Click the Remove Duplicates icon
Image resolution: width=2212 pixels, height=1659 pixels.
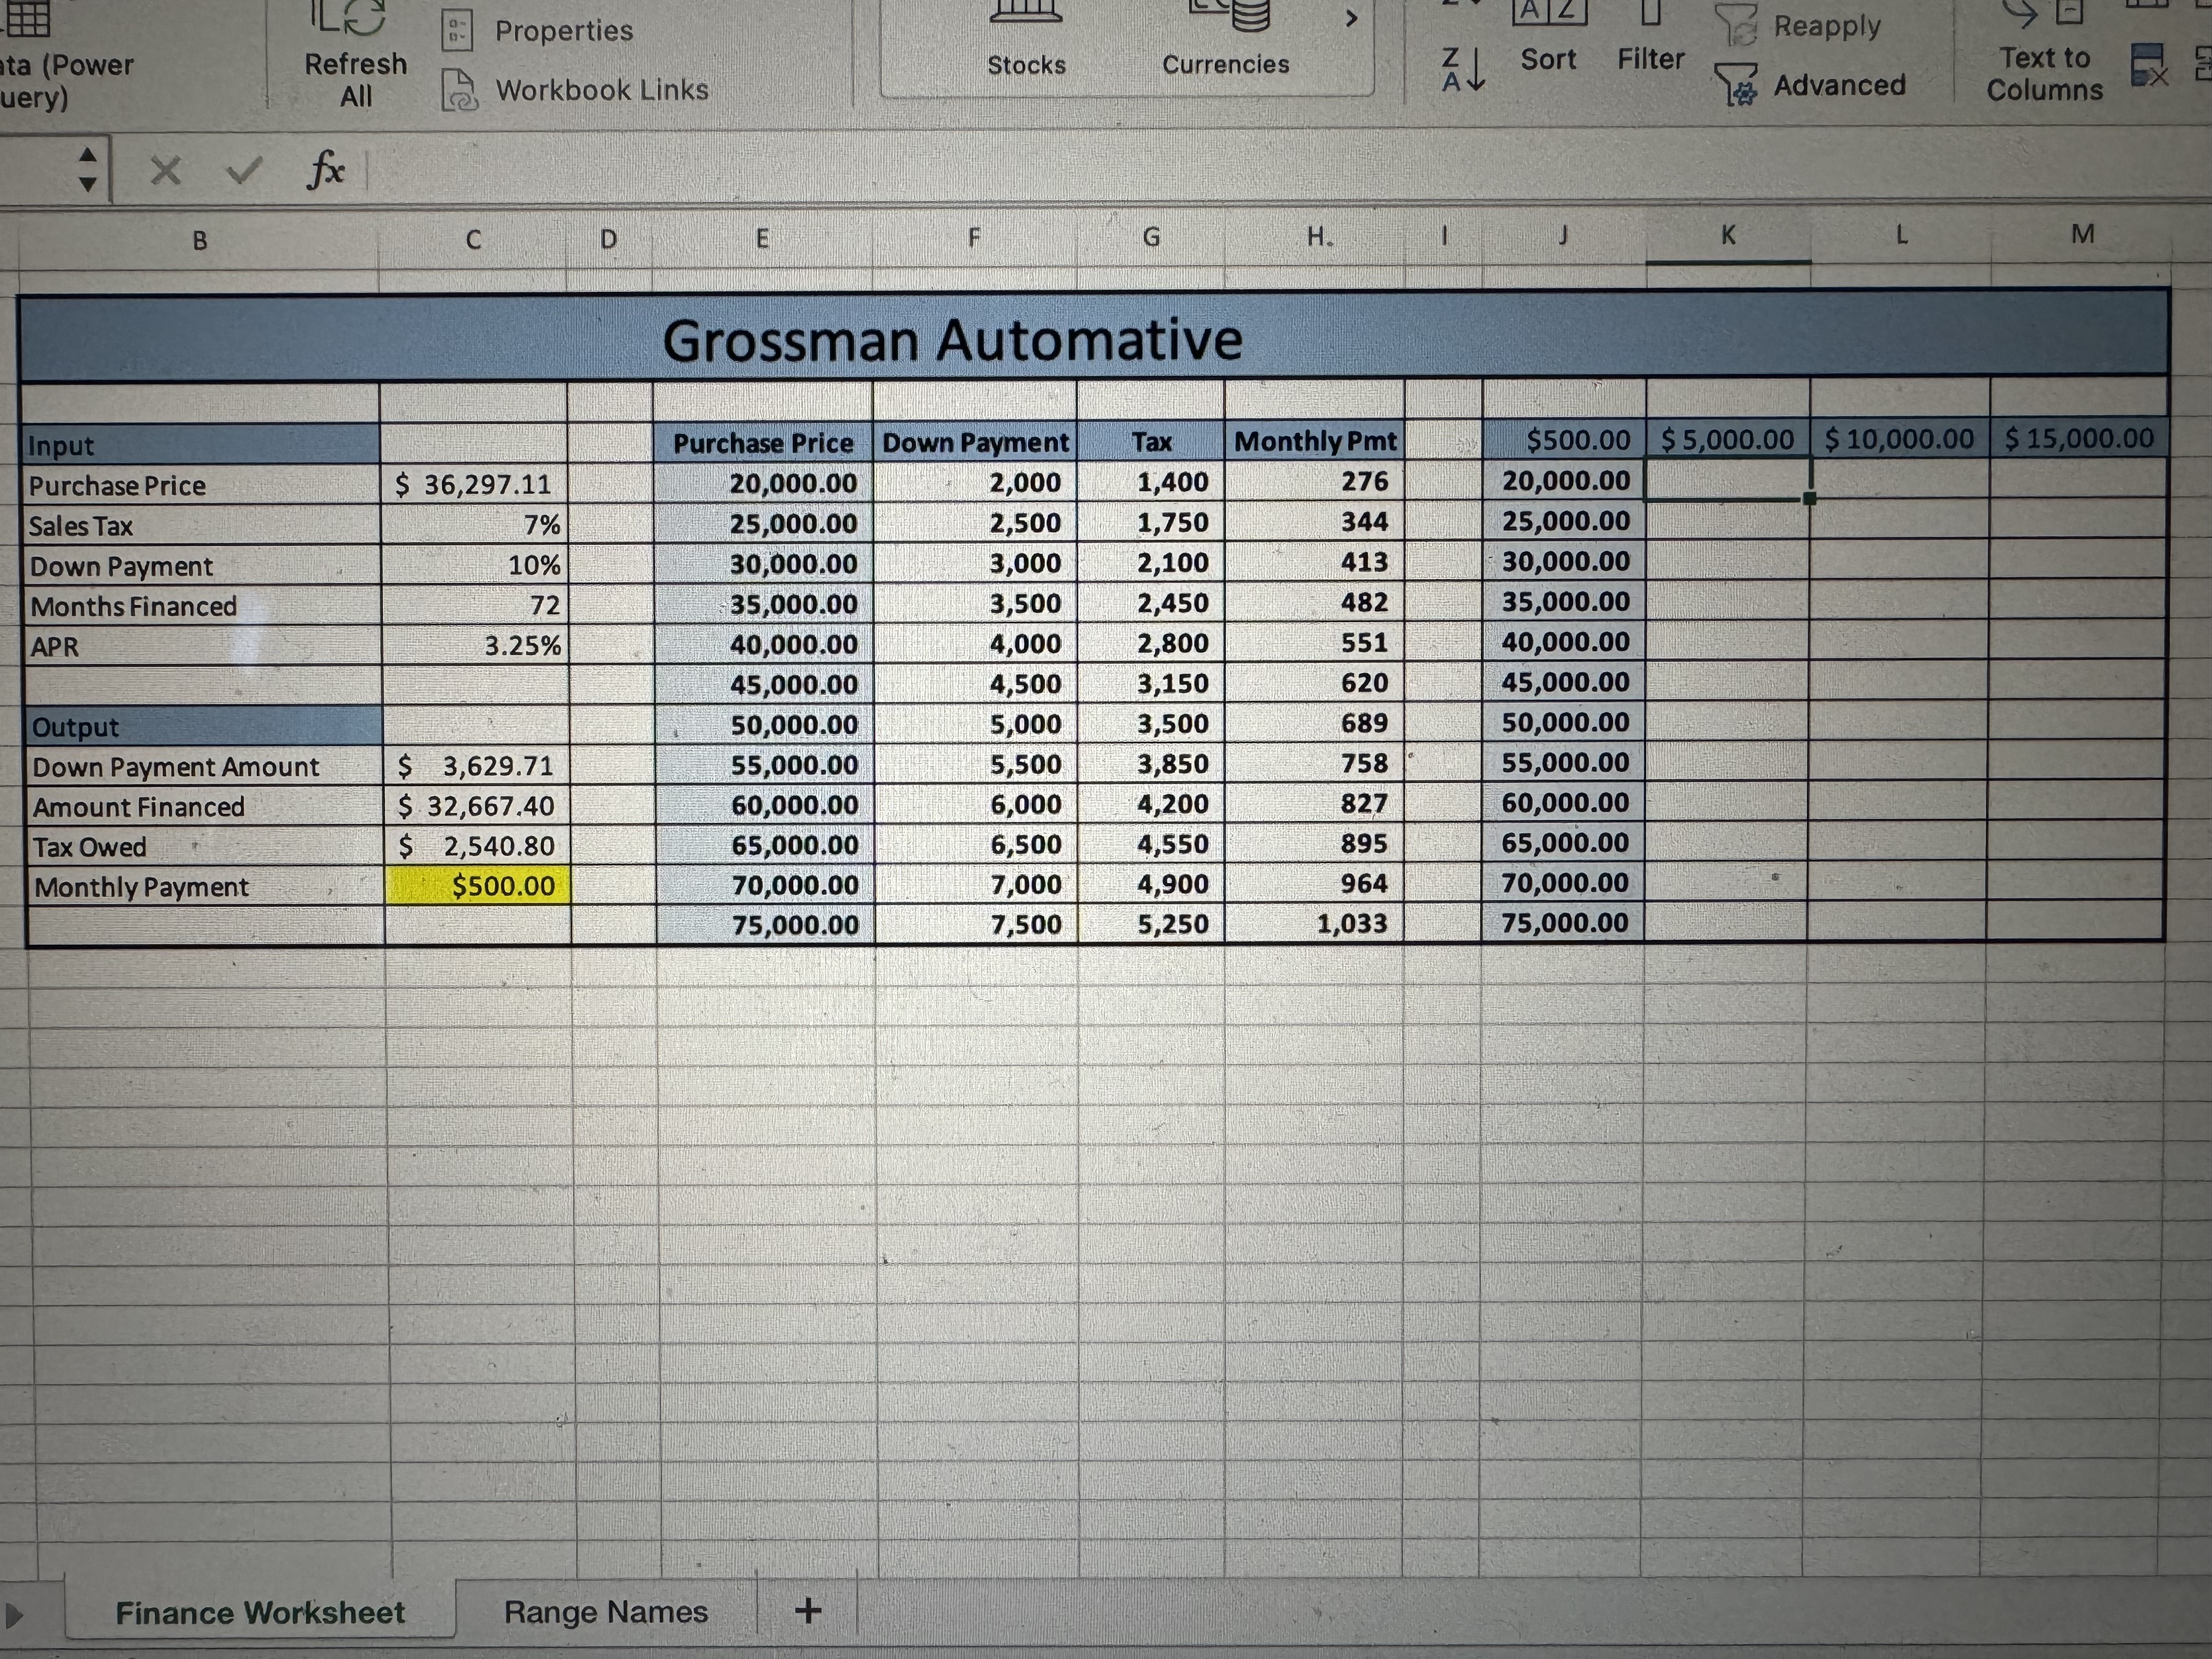2149,65
